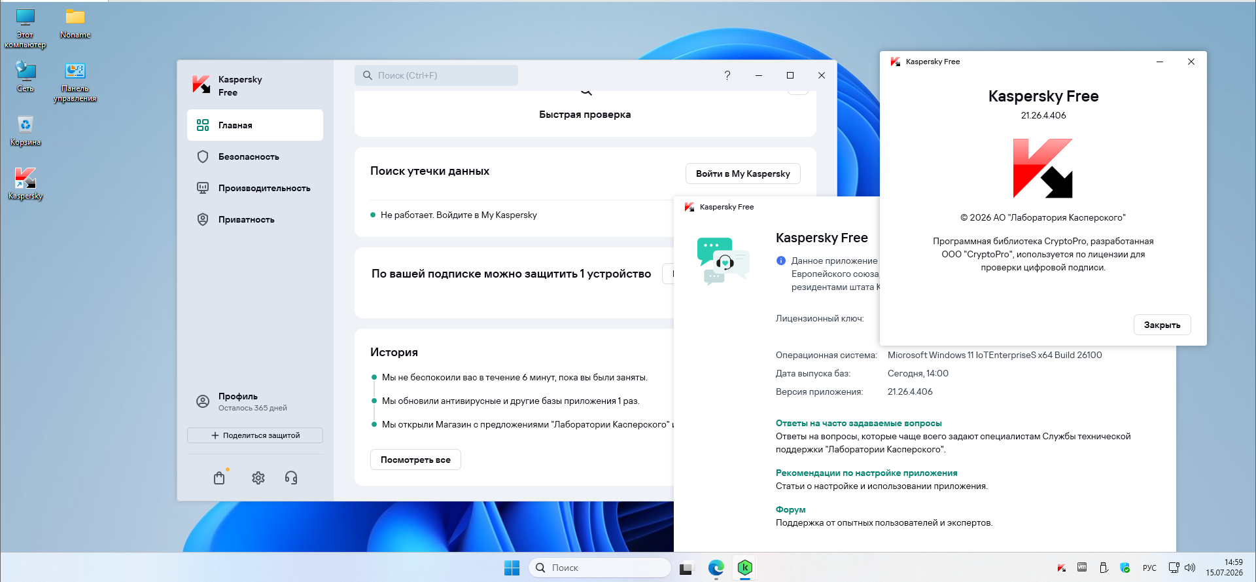Click the USB safely remove hardware tray icon
This screenshot has height=582, width=1256.
point(1104,568)
